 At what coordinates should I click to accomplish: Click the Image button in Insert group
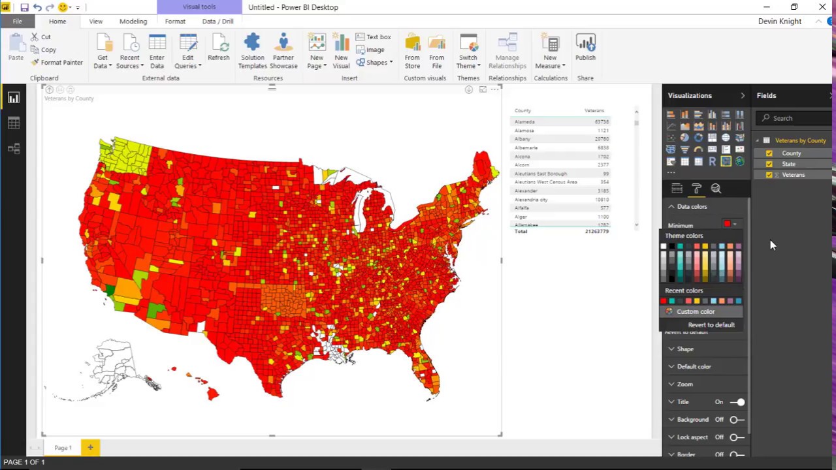click(370, 50)
